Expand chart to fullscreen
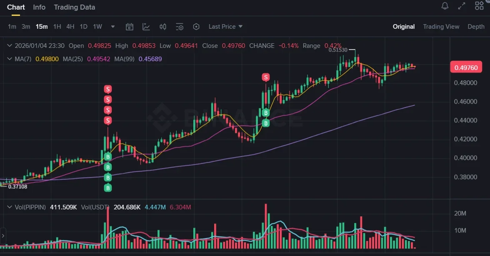This screenshot has height=256, width=490. pos(462,6)
